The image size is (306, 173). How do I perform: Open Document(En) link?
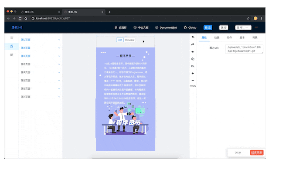coord(166,28)
